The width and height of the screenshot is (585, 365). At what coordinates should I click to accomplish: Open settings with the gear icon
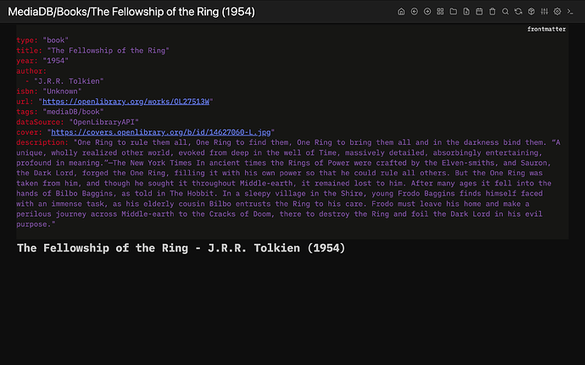[x=557, y=12]
